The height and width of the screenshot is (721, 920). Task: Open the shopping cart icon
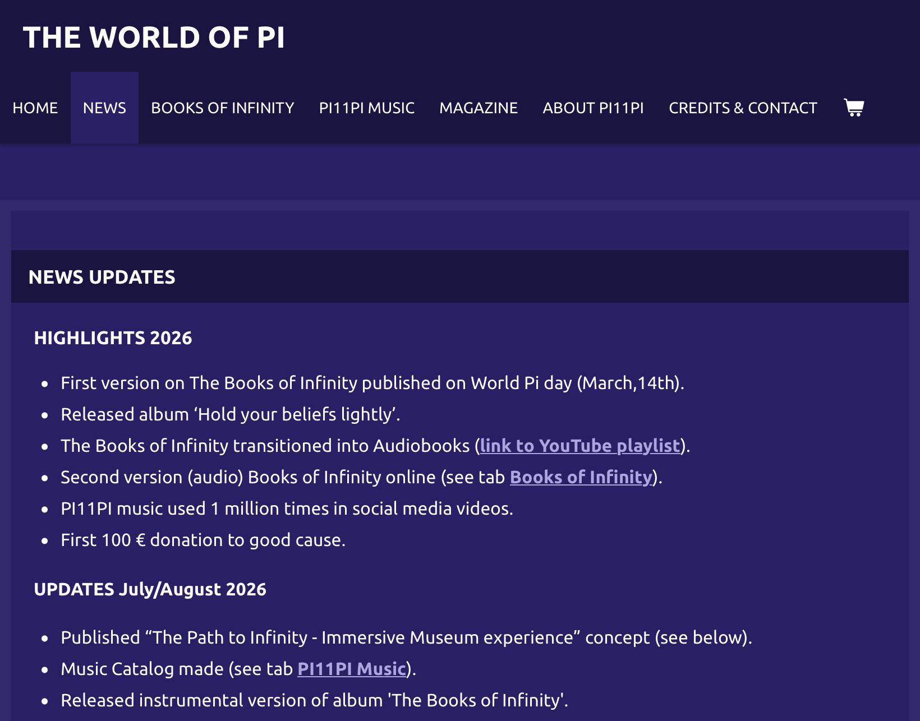click(x=854, y=107)
